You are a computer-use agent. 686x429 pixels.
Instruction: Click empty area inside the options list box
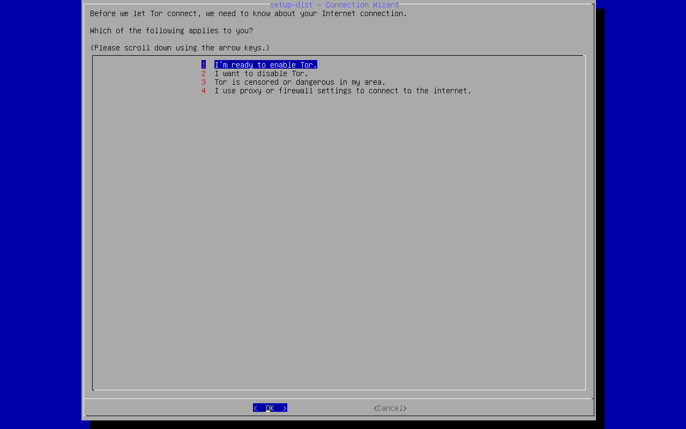339,241
